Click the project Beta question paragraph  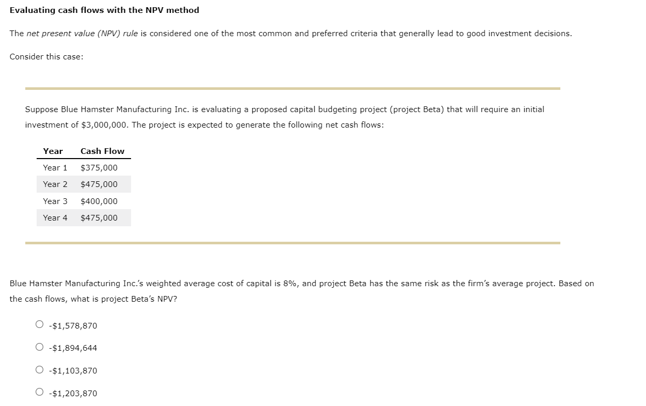coord(302,291)
